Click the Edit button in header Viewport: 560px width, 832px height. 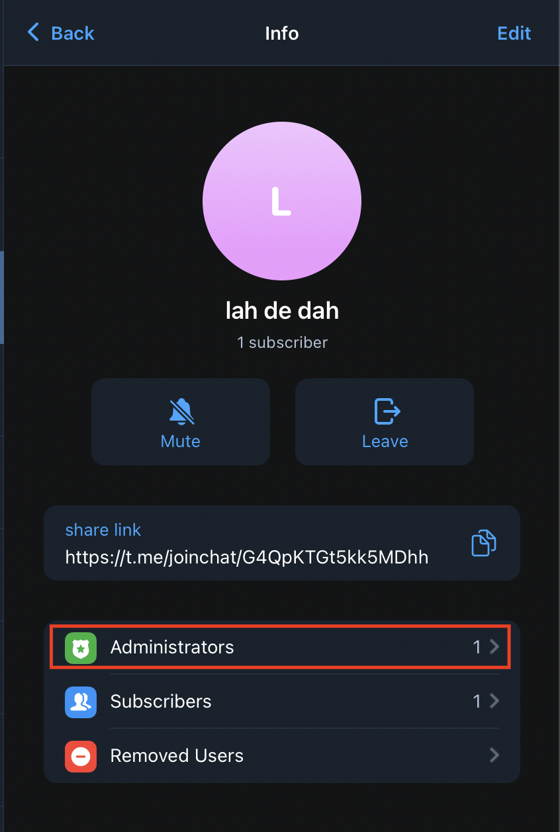(x=514, y=33)
